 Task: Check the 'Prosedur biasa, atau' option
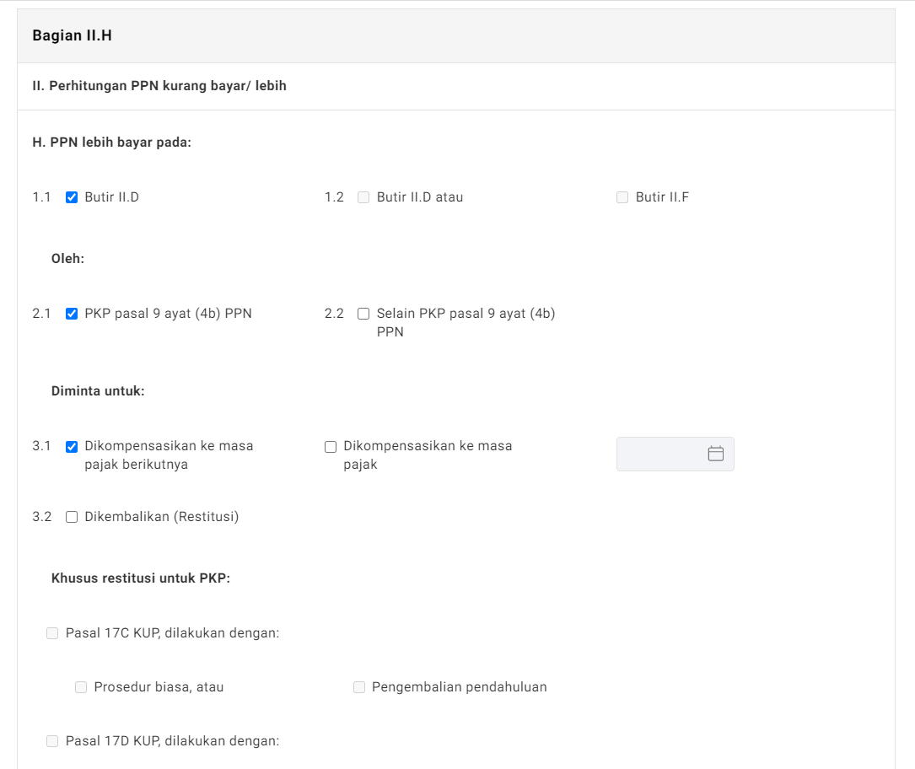81,687
